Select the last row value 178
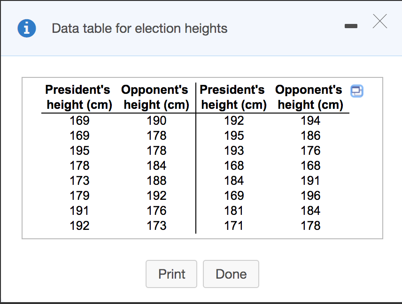 tap(311, 226)
